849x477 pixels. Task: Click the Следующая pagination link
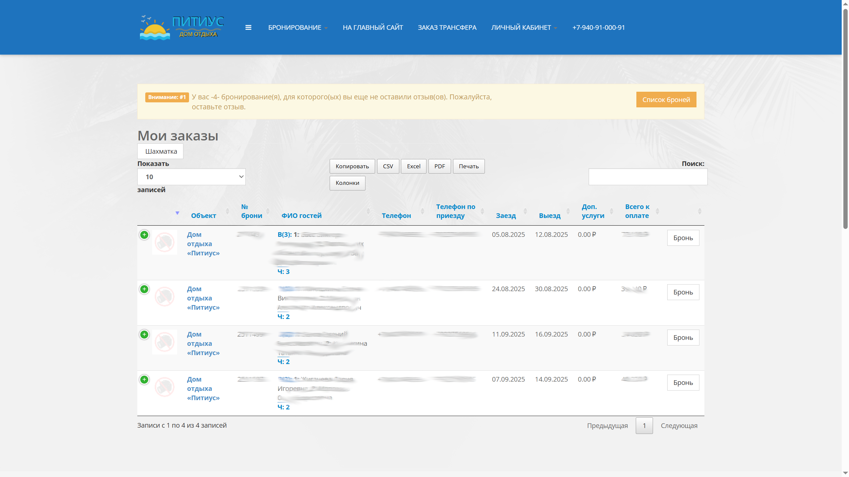[679, 426]
